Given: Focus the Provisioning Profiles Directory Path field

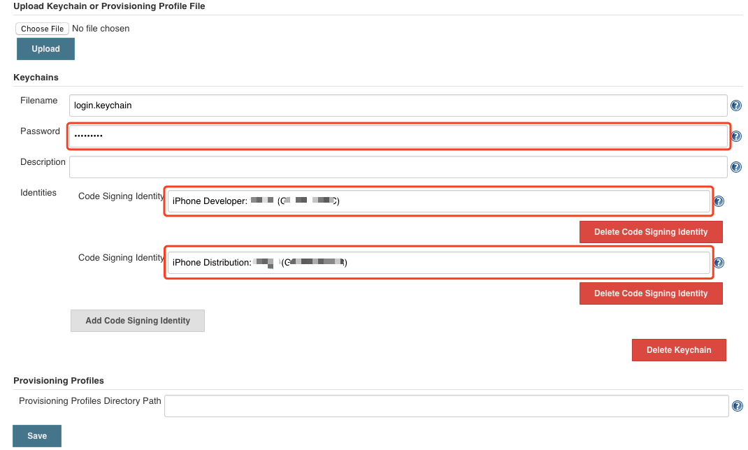Looking at the screenshot, I should click(447, 406).
